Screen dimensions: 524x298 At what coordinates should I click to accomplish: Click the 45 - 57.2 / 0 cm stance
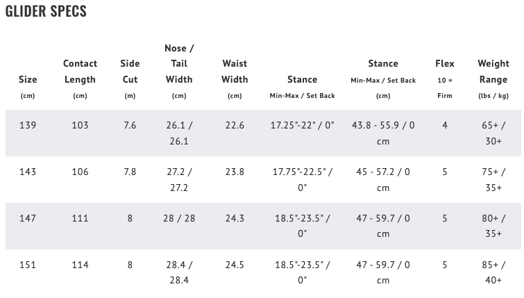(383, 179)
